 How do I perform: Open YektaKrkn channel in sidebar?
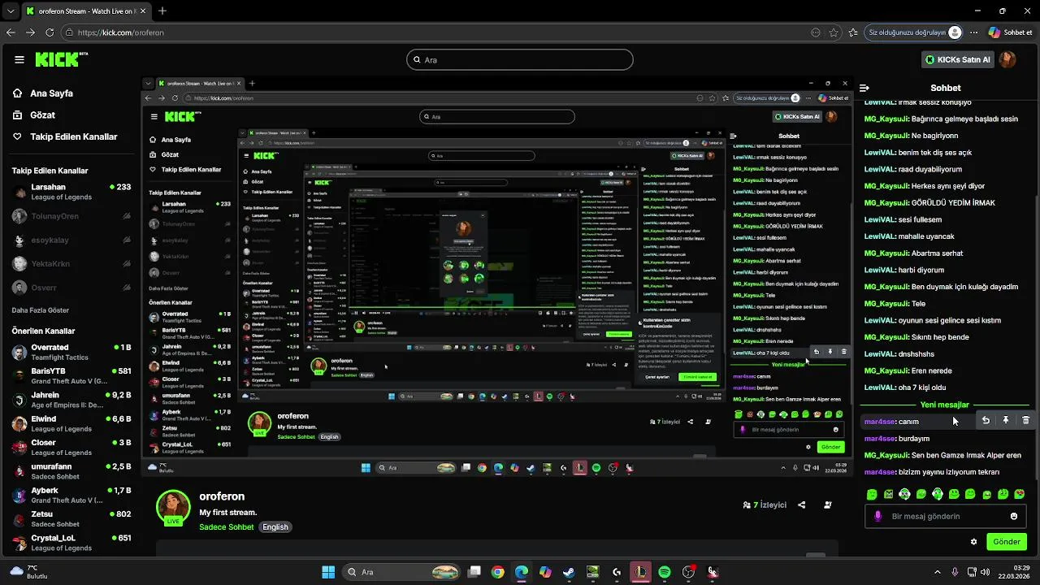(x=71, y=264)
